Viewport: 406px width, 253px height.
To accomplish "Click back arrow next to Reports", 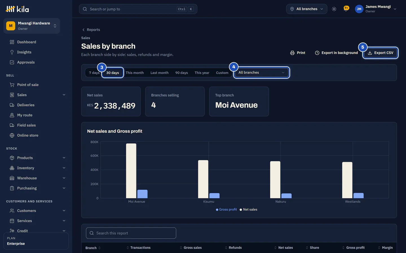I will pos(83,30).
